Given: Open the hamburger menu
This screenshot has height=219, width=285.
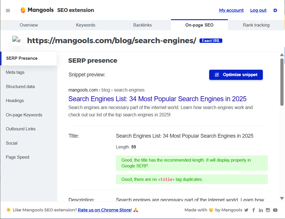Looking at the screenshot, I should click(8, 10).
